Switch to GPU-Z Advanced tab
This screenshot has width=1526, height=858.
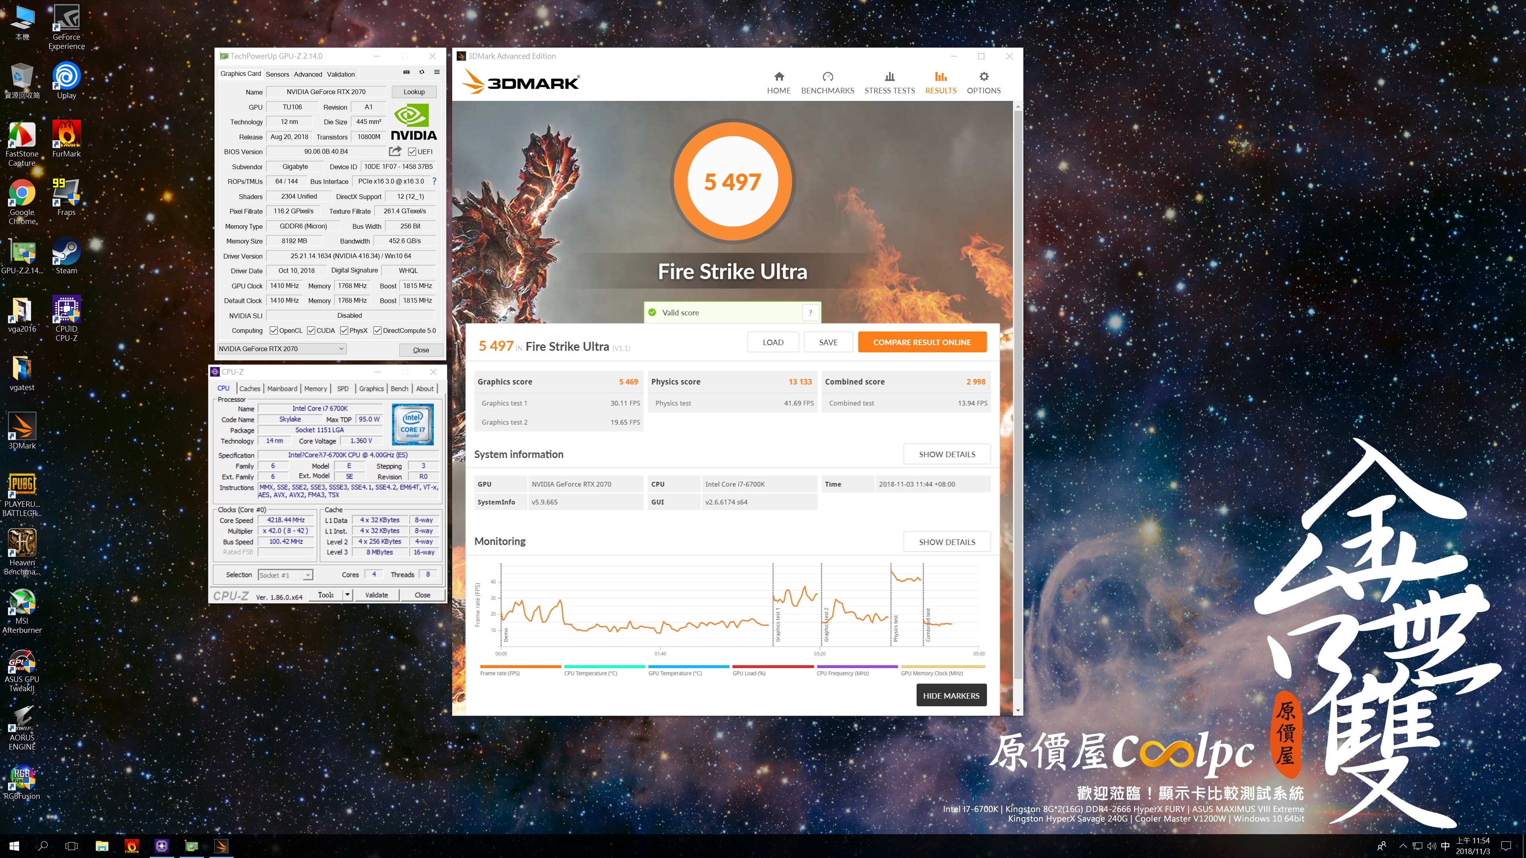[308, 74]
